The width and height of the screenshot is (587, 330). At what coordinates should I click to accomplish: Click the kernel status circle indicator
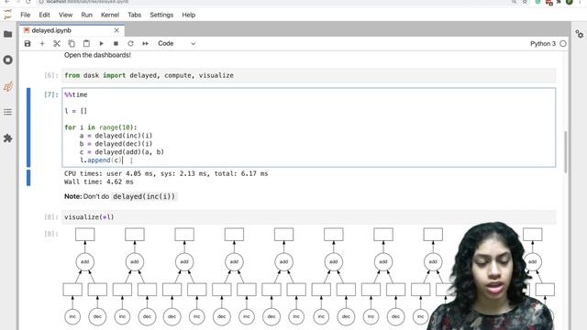[563, 44]
